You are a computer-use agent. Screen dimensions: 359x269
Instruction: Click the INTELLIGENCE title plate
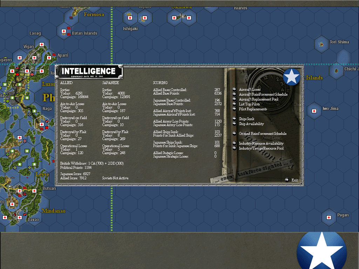pyautogui.click(x=89, y=72)
